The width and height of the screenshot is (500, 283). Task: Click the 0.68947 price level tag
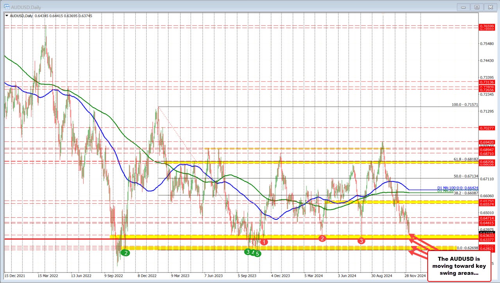tap(486, 150)
